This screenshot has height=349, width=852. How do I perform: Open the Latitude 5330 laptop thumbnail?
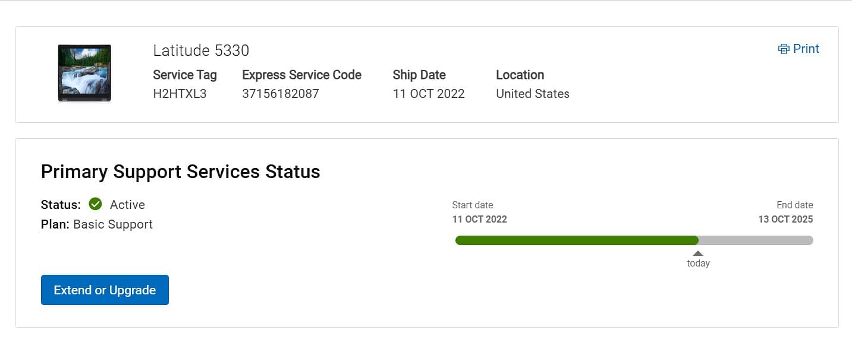[84, 73]
